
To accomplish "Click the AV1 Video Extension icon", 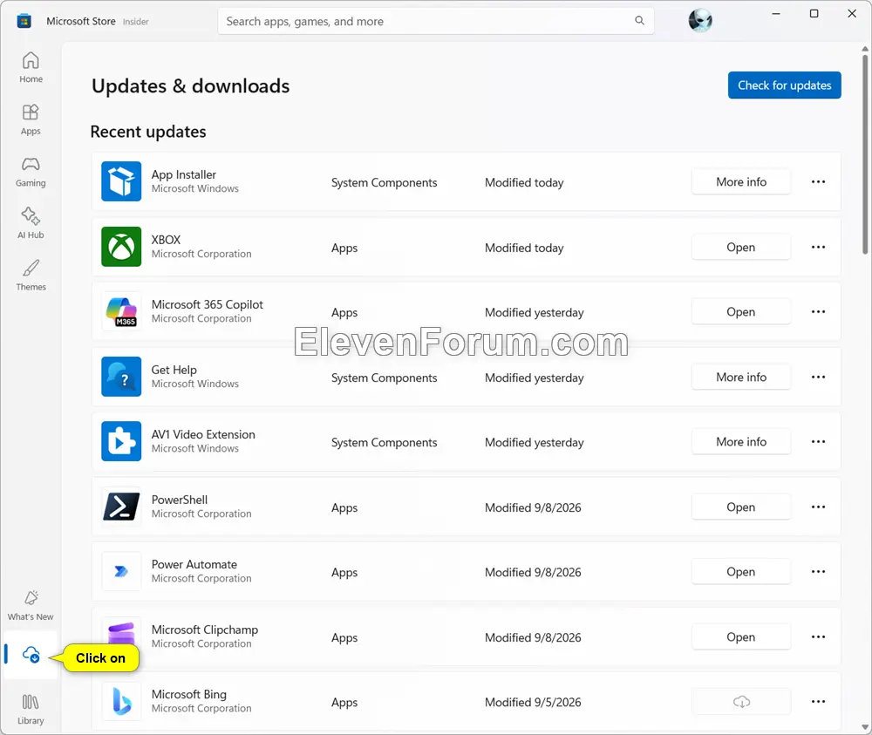I will pyautogui.click(x=121, y=441).
